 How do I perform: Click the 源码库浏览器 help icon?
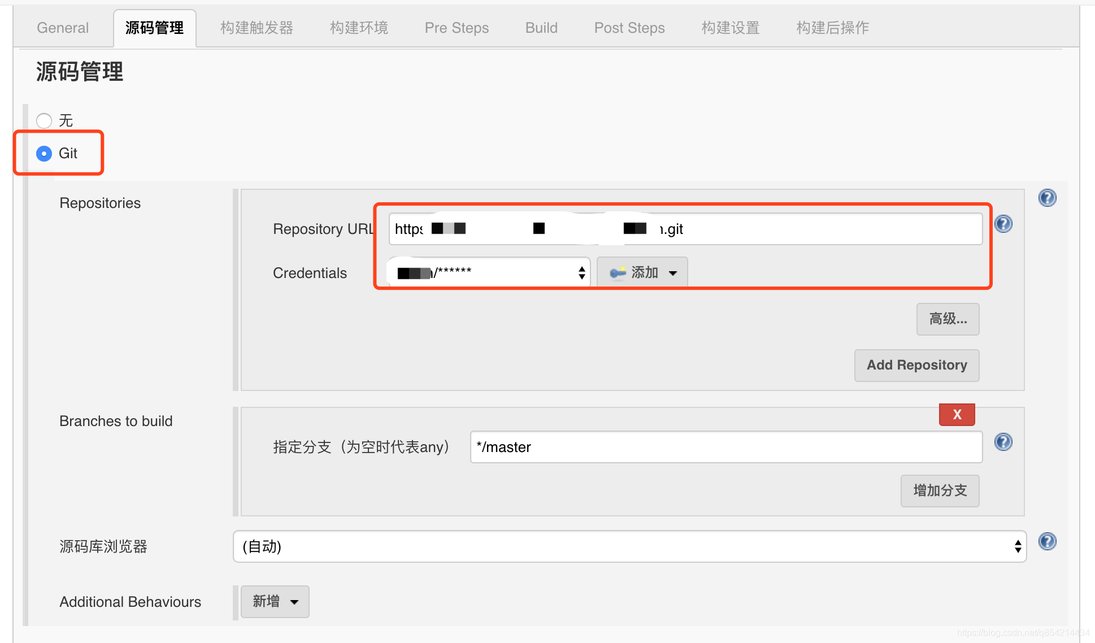pos(1048,541)
